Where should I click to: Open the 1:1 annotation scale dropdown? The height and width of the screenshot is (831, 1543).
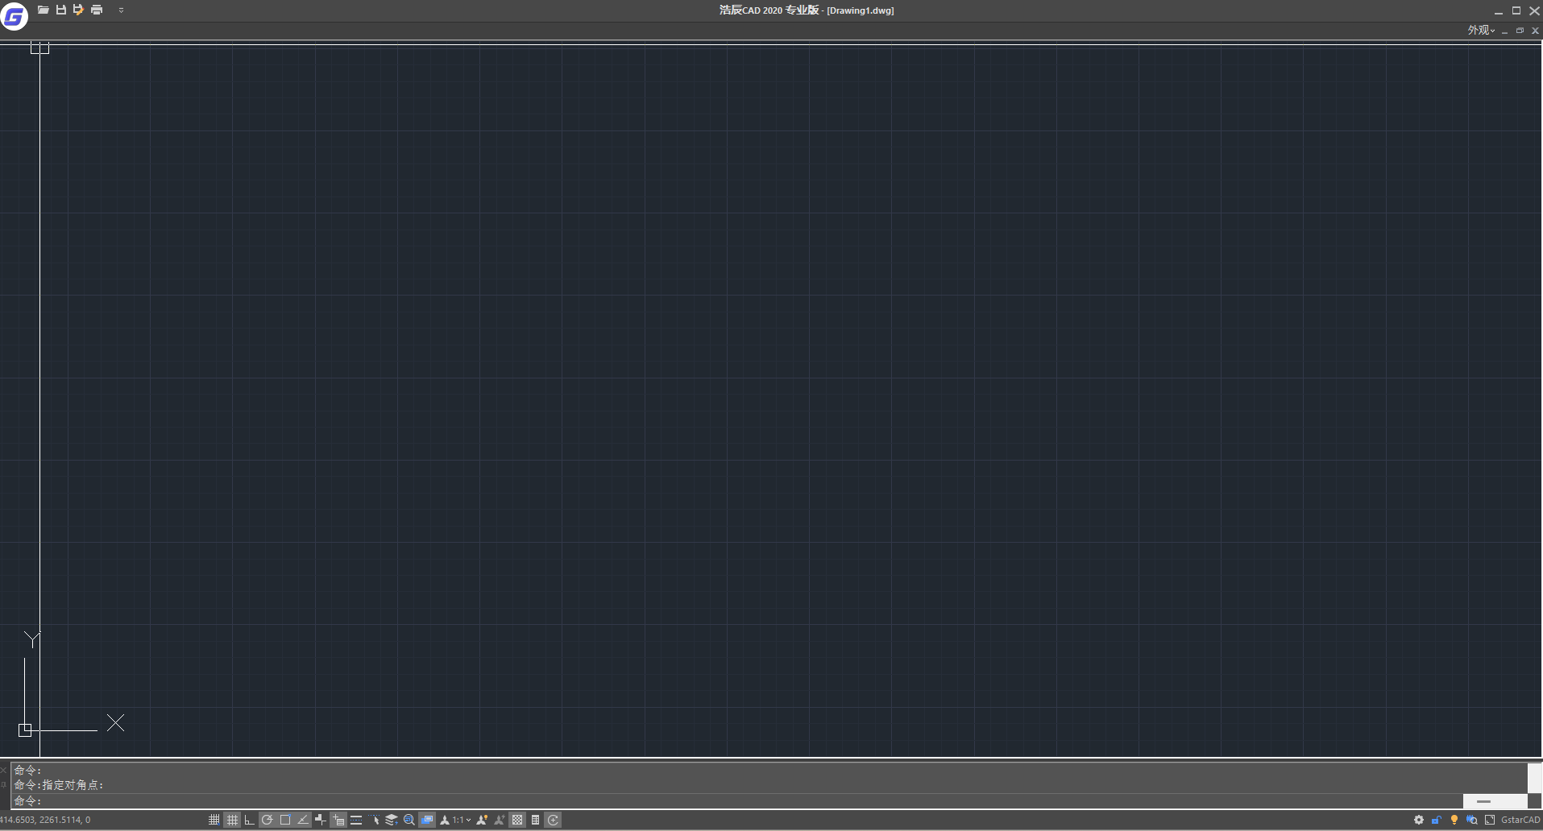(461, 820)
